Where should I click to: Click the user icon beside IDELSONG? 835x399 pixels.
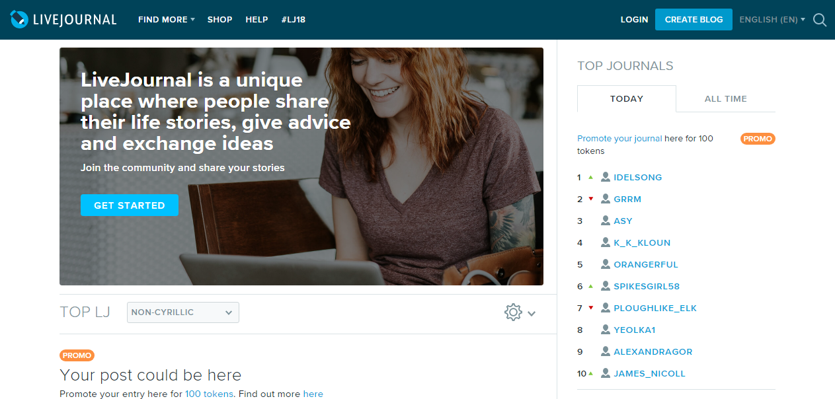(605, 177)
